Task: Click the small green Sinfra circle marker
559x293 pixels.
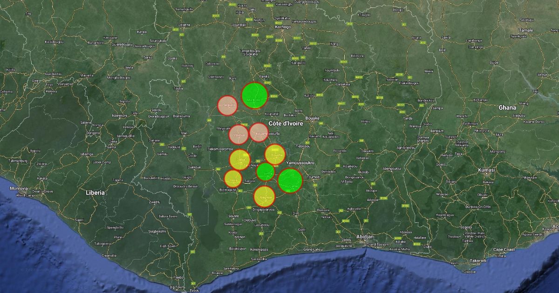Action: (266, 172)
